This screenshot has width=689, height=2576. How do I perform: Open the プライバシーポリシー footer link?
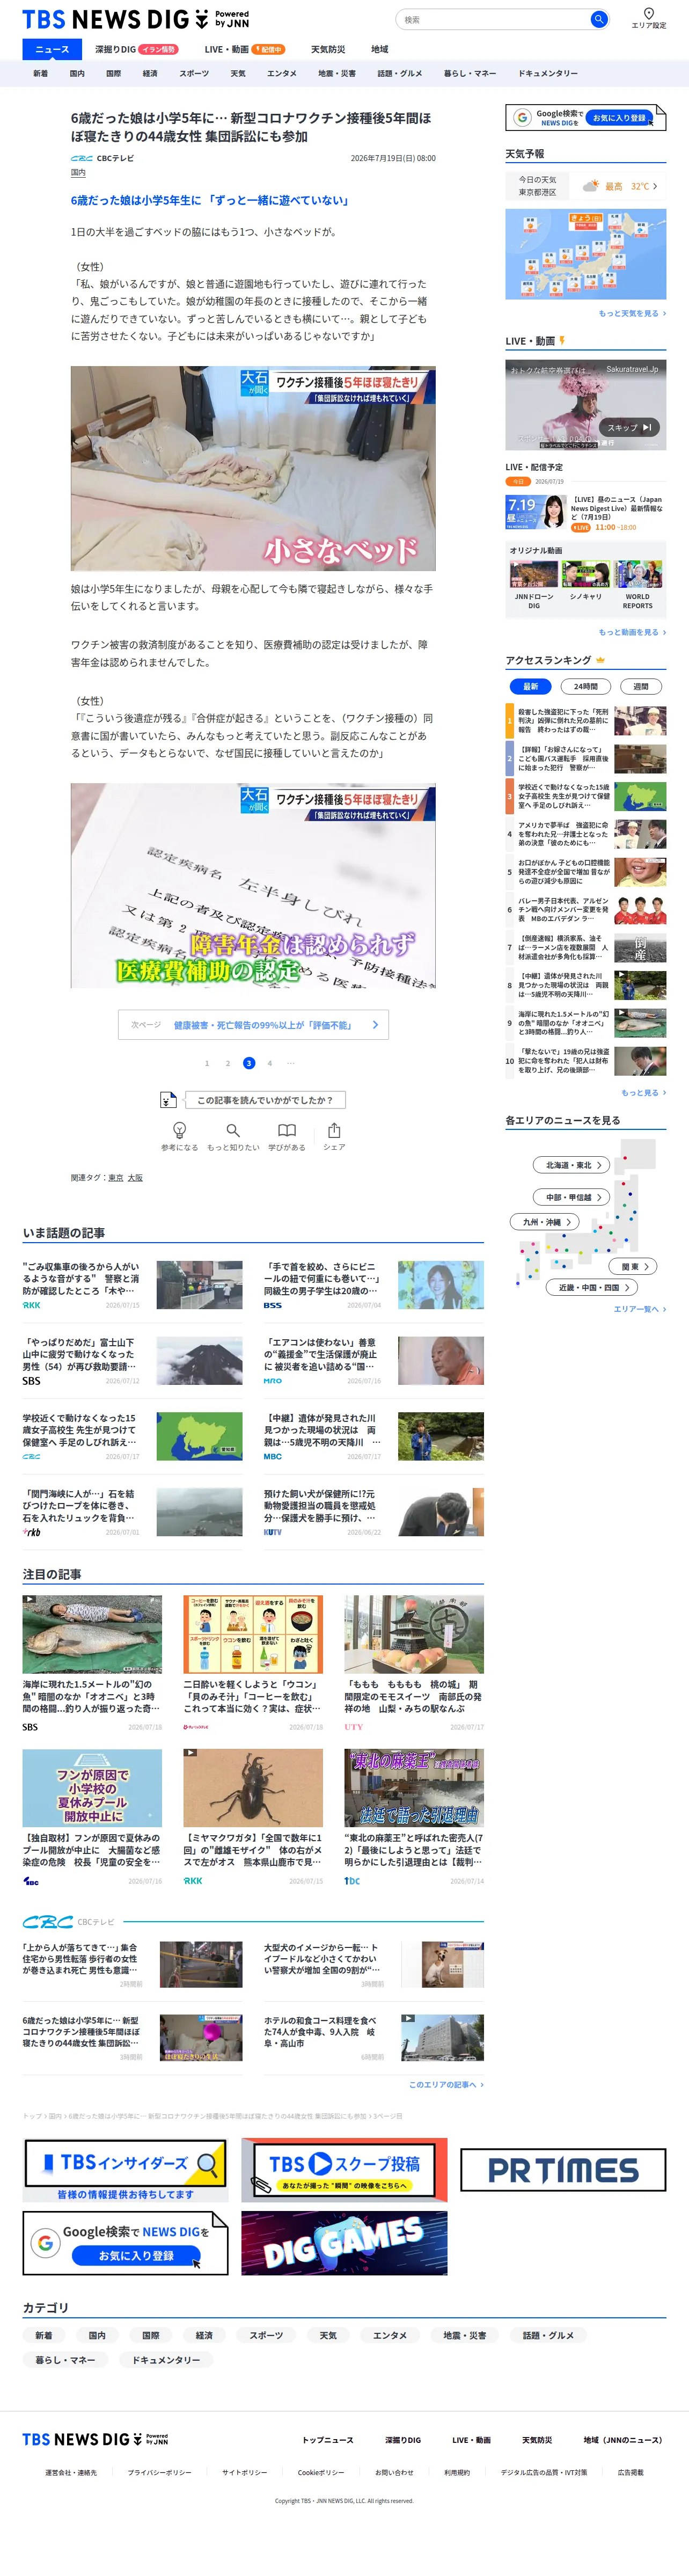159,2472
